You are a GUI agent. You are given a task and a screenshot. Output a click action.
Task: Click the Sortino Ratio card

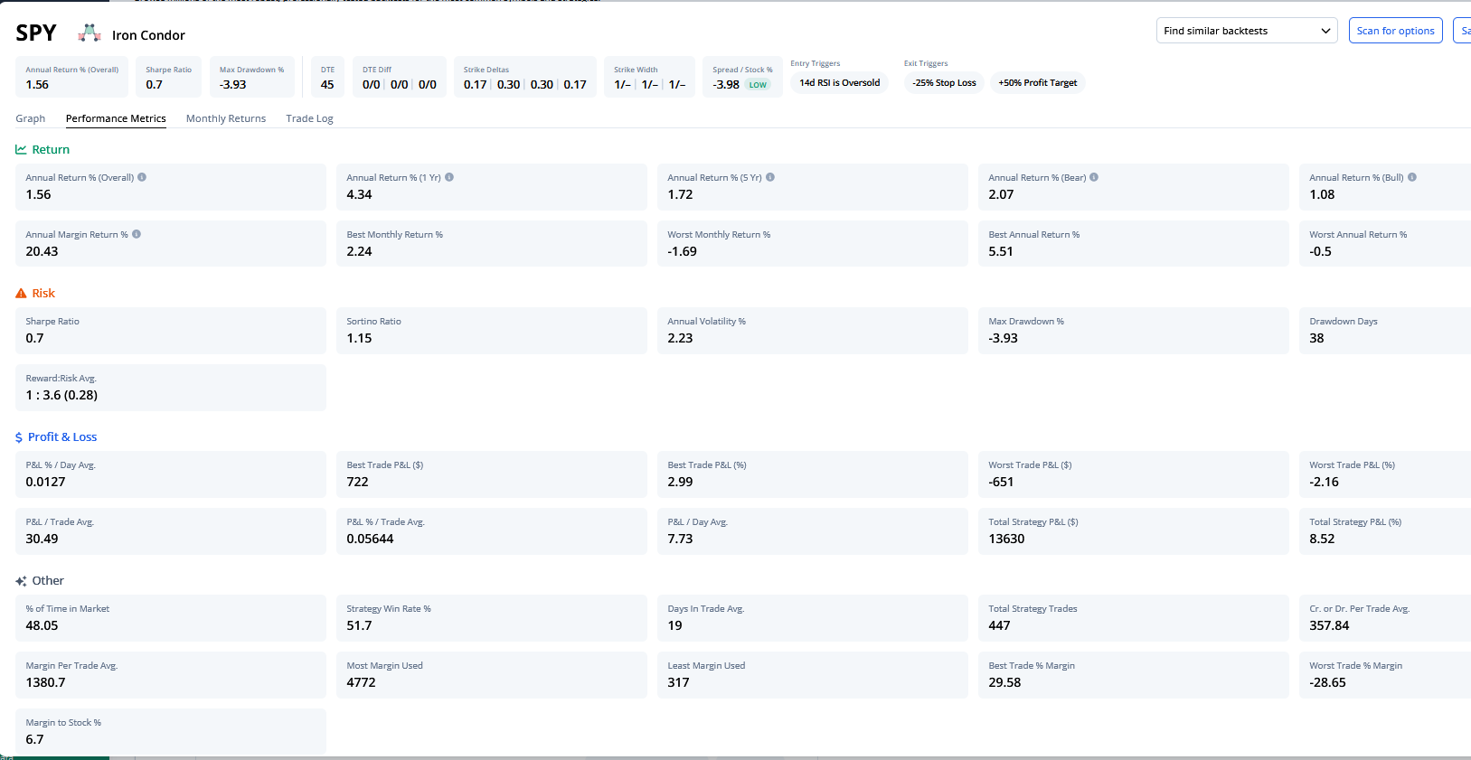492,330
